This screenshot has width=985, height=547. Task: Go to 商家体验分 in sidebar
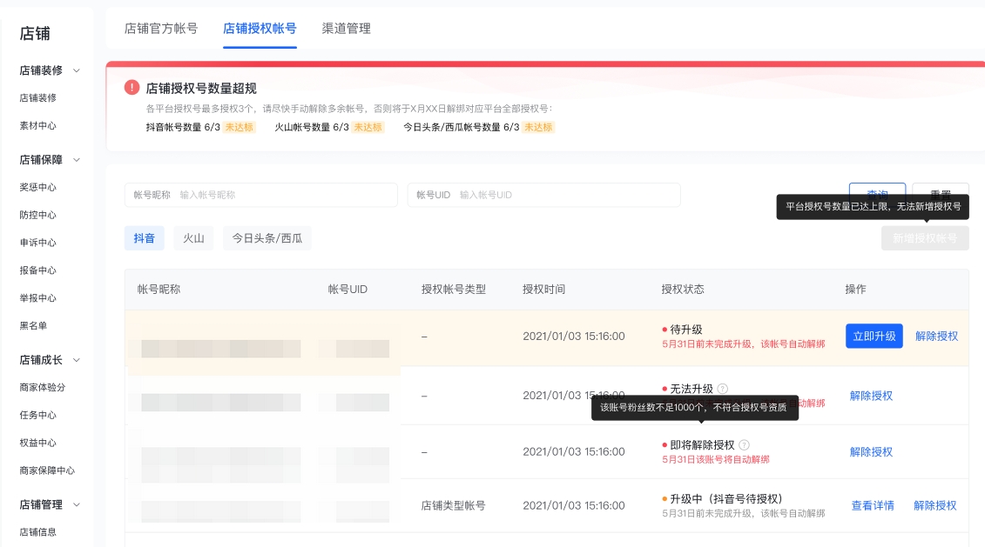tap(42, 387)
